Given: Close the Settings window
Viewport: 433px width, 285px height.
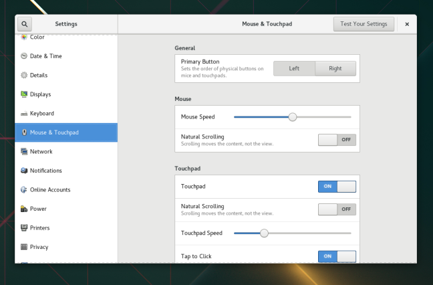Looking at the screenshot, I should [407, 24].
